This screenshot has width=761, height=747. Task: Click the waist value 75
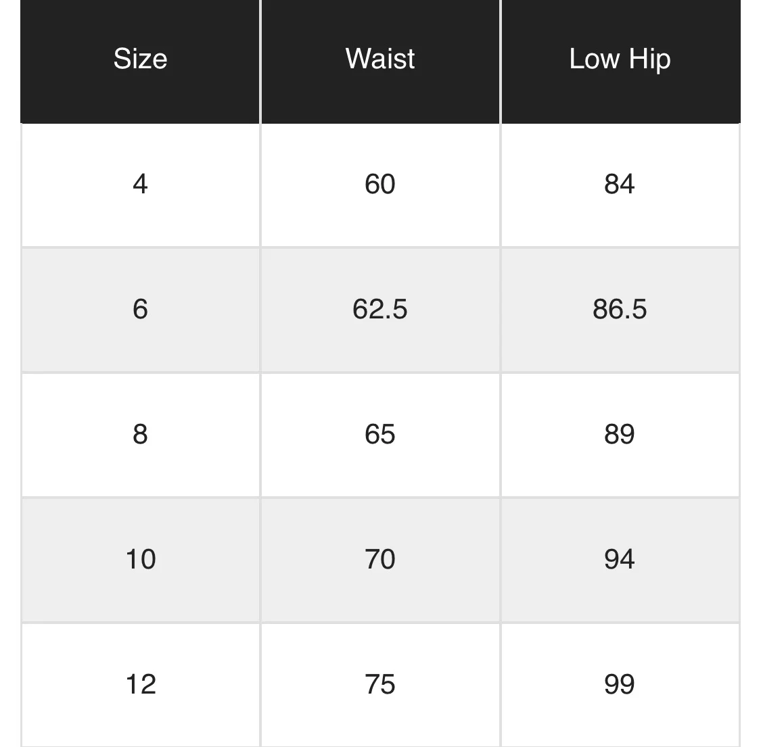[380, 684]
